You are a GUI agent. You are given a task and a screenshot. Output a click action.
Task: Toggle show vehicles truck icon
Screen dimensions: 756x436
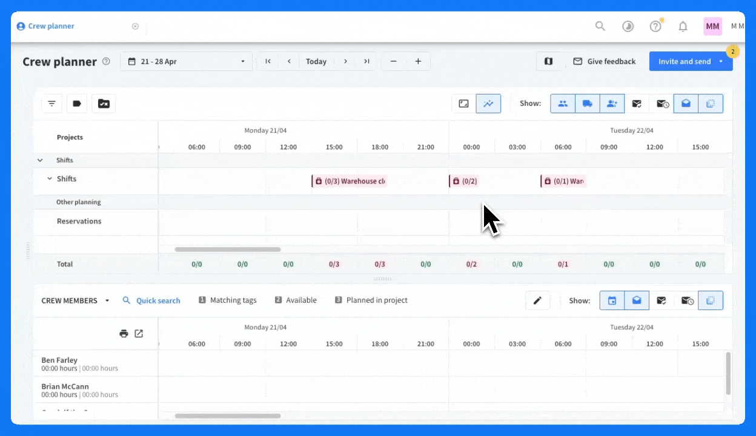click(588, 104)
